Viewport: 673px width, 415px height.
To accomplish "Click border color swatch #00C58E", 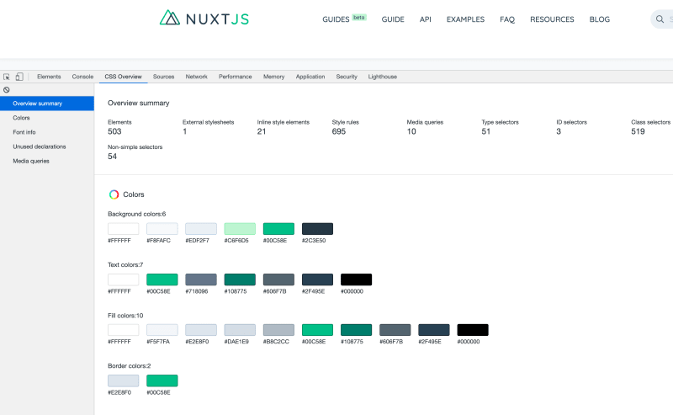I will point(162,380).
